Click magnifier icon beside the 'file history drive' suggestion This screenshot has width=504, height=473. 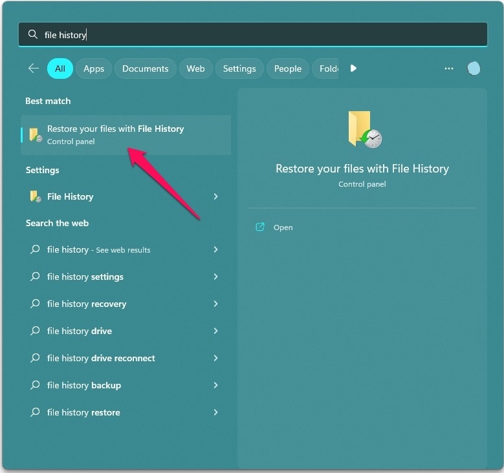click(x=35, y=330)
